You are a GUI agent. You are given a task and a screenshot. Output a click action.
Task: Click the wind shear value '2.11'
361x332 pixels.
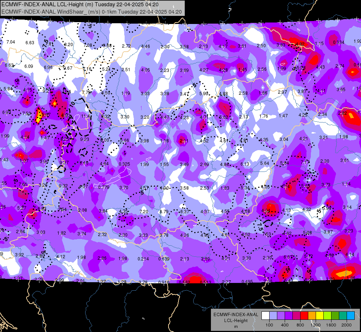[184, 141]
